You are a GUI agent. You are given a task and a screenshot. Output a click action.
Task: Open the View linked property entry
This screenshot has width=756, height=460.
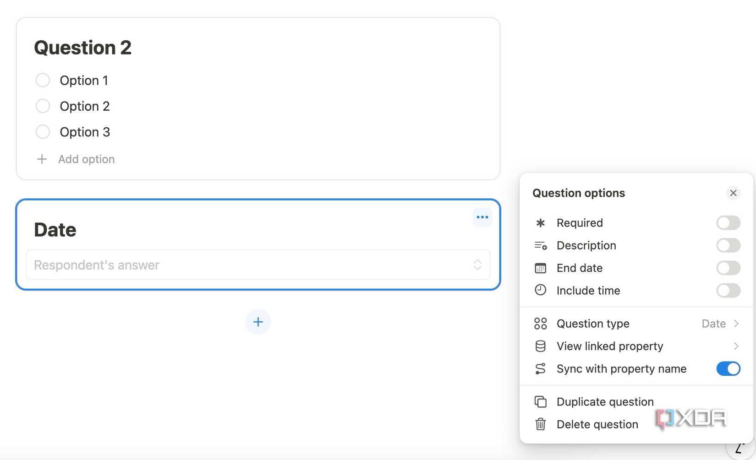[x=636, y=346]
